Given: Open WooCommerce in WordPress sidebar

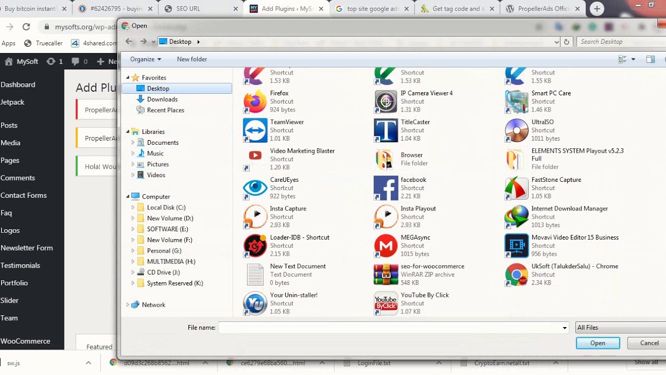Looking at the screenshot, I should click(25, 341).
